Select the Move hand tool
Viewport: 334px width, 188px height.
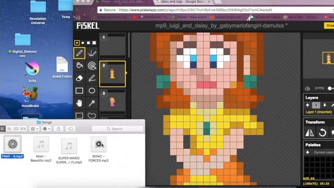(79, 103)
